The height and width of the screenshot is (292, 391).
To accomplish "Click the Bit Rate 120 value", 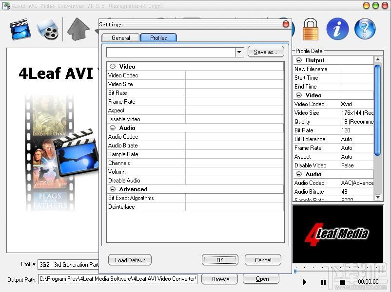I will [357, 130].
